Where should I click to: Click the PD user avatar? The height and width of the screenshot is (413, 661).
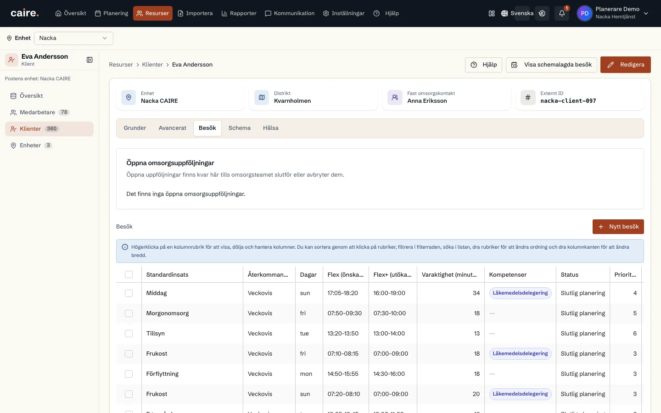pyautogui.click(x=584, y=13)
